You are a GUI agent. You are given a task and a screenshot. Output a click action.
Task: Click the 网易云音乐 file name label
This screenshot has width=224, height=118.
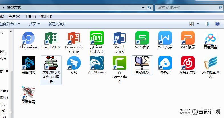pyautogui.click(x=188, y=72)
